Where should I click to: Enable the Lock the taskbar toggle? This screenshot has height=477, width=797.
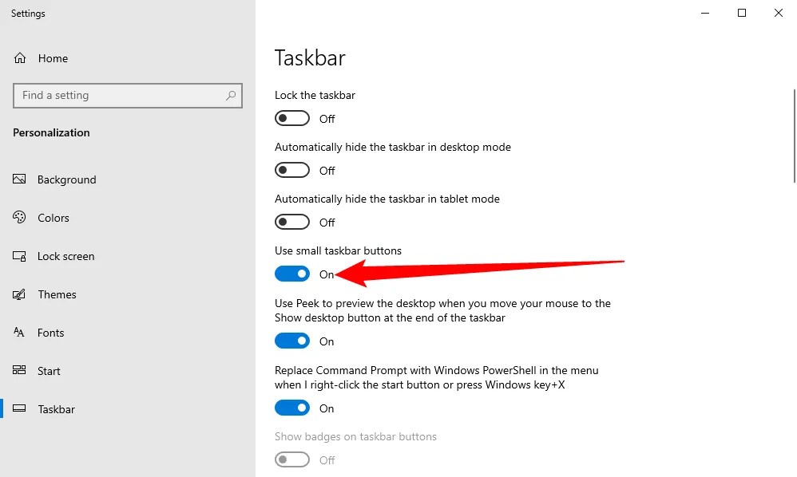(292, 118)
